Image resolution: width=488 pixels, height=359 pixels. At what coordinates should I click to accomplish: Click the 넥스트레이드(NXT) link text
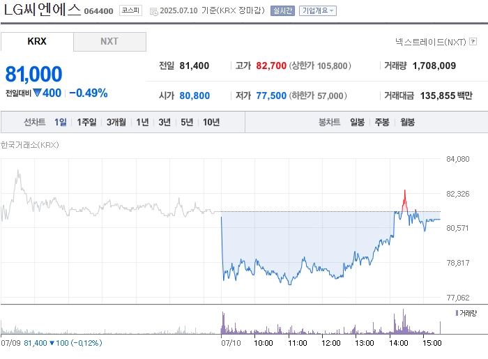pos(431,42)
